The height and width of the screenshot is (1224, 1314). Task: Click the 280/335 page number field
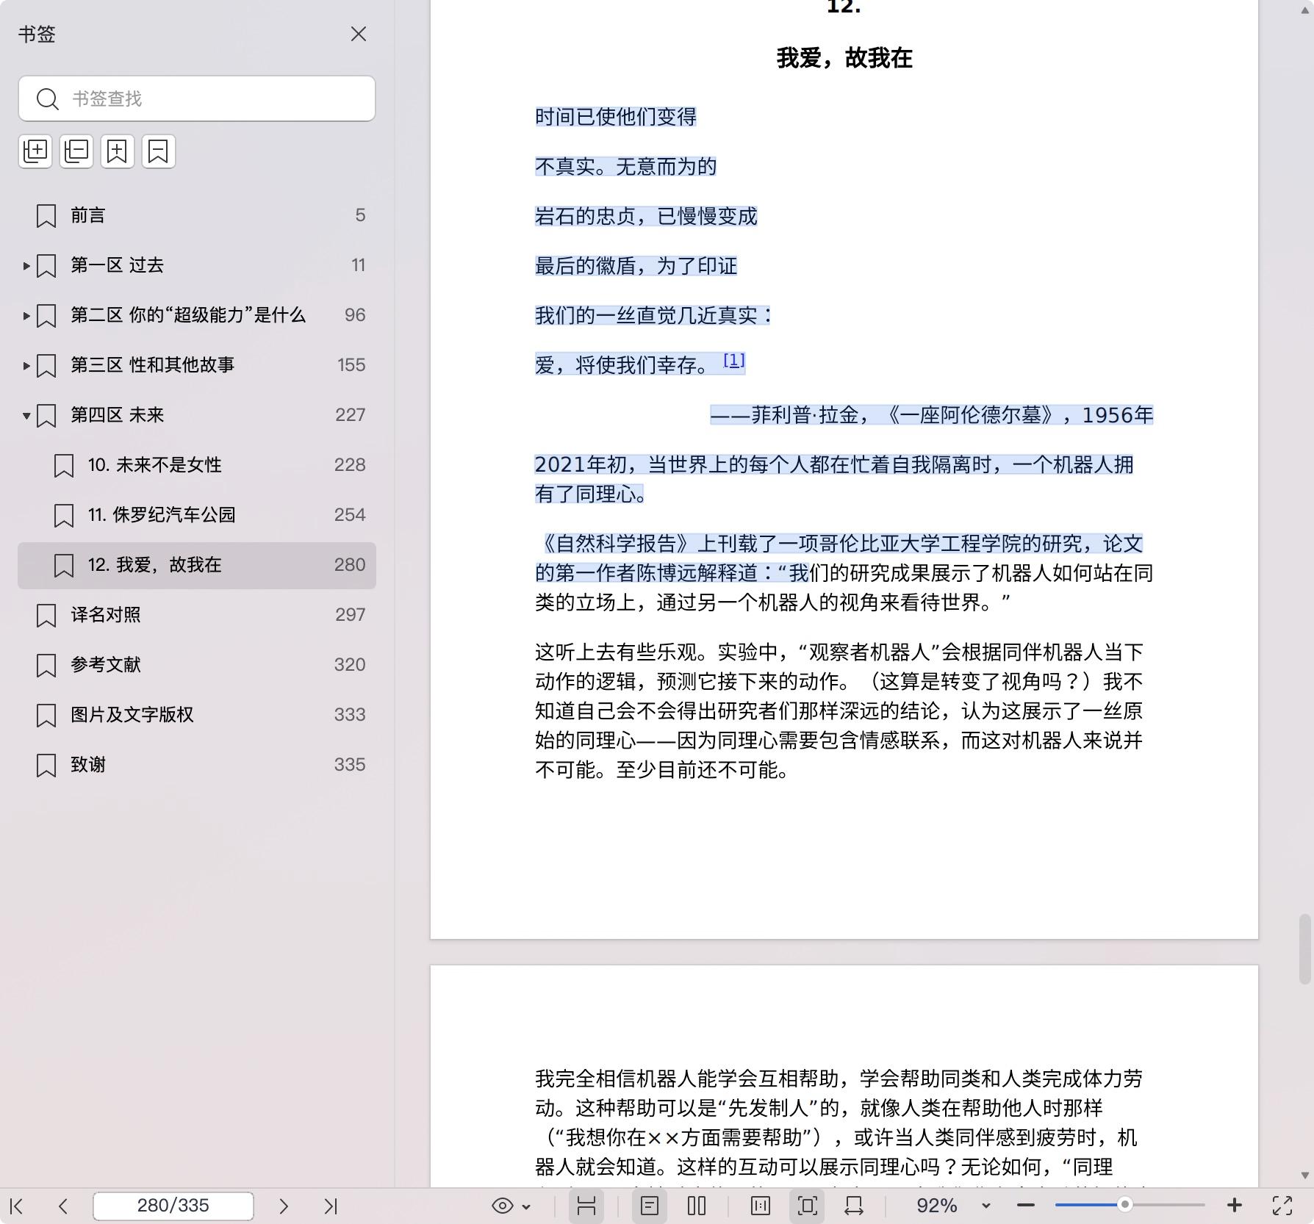(x=173, y=1206)
